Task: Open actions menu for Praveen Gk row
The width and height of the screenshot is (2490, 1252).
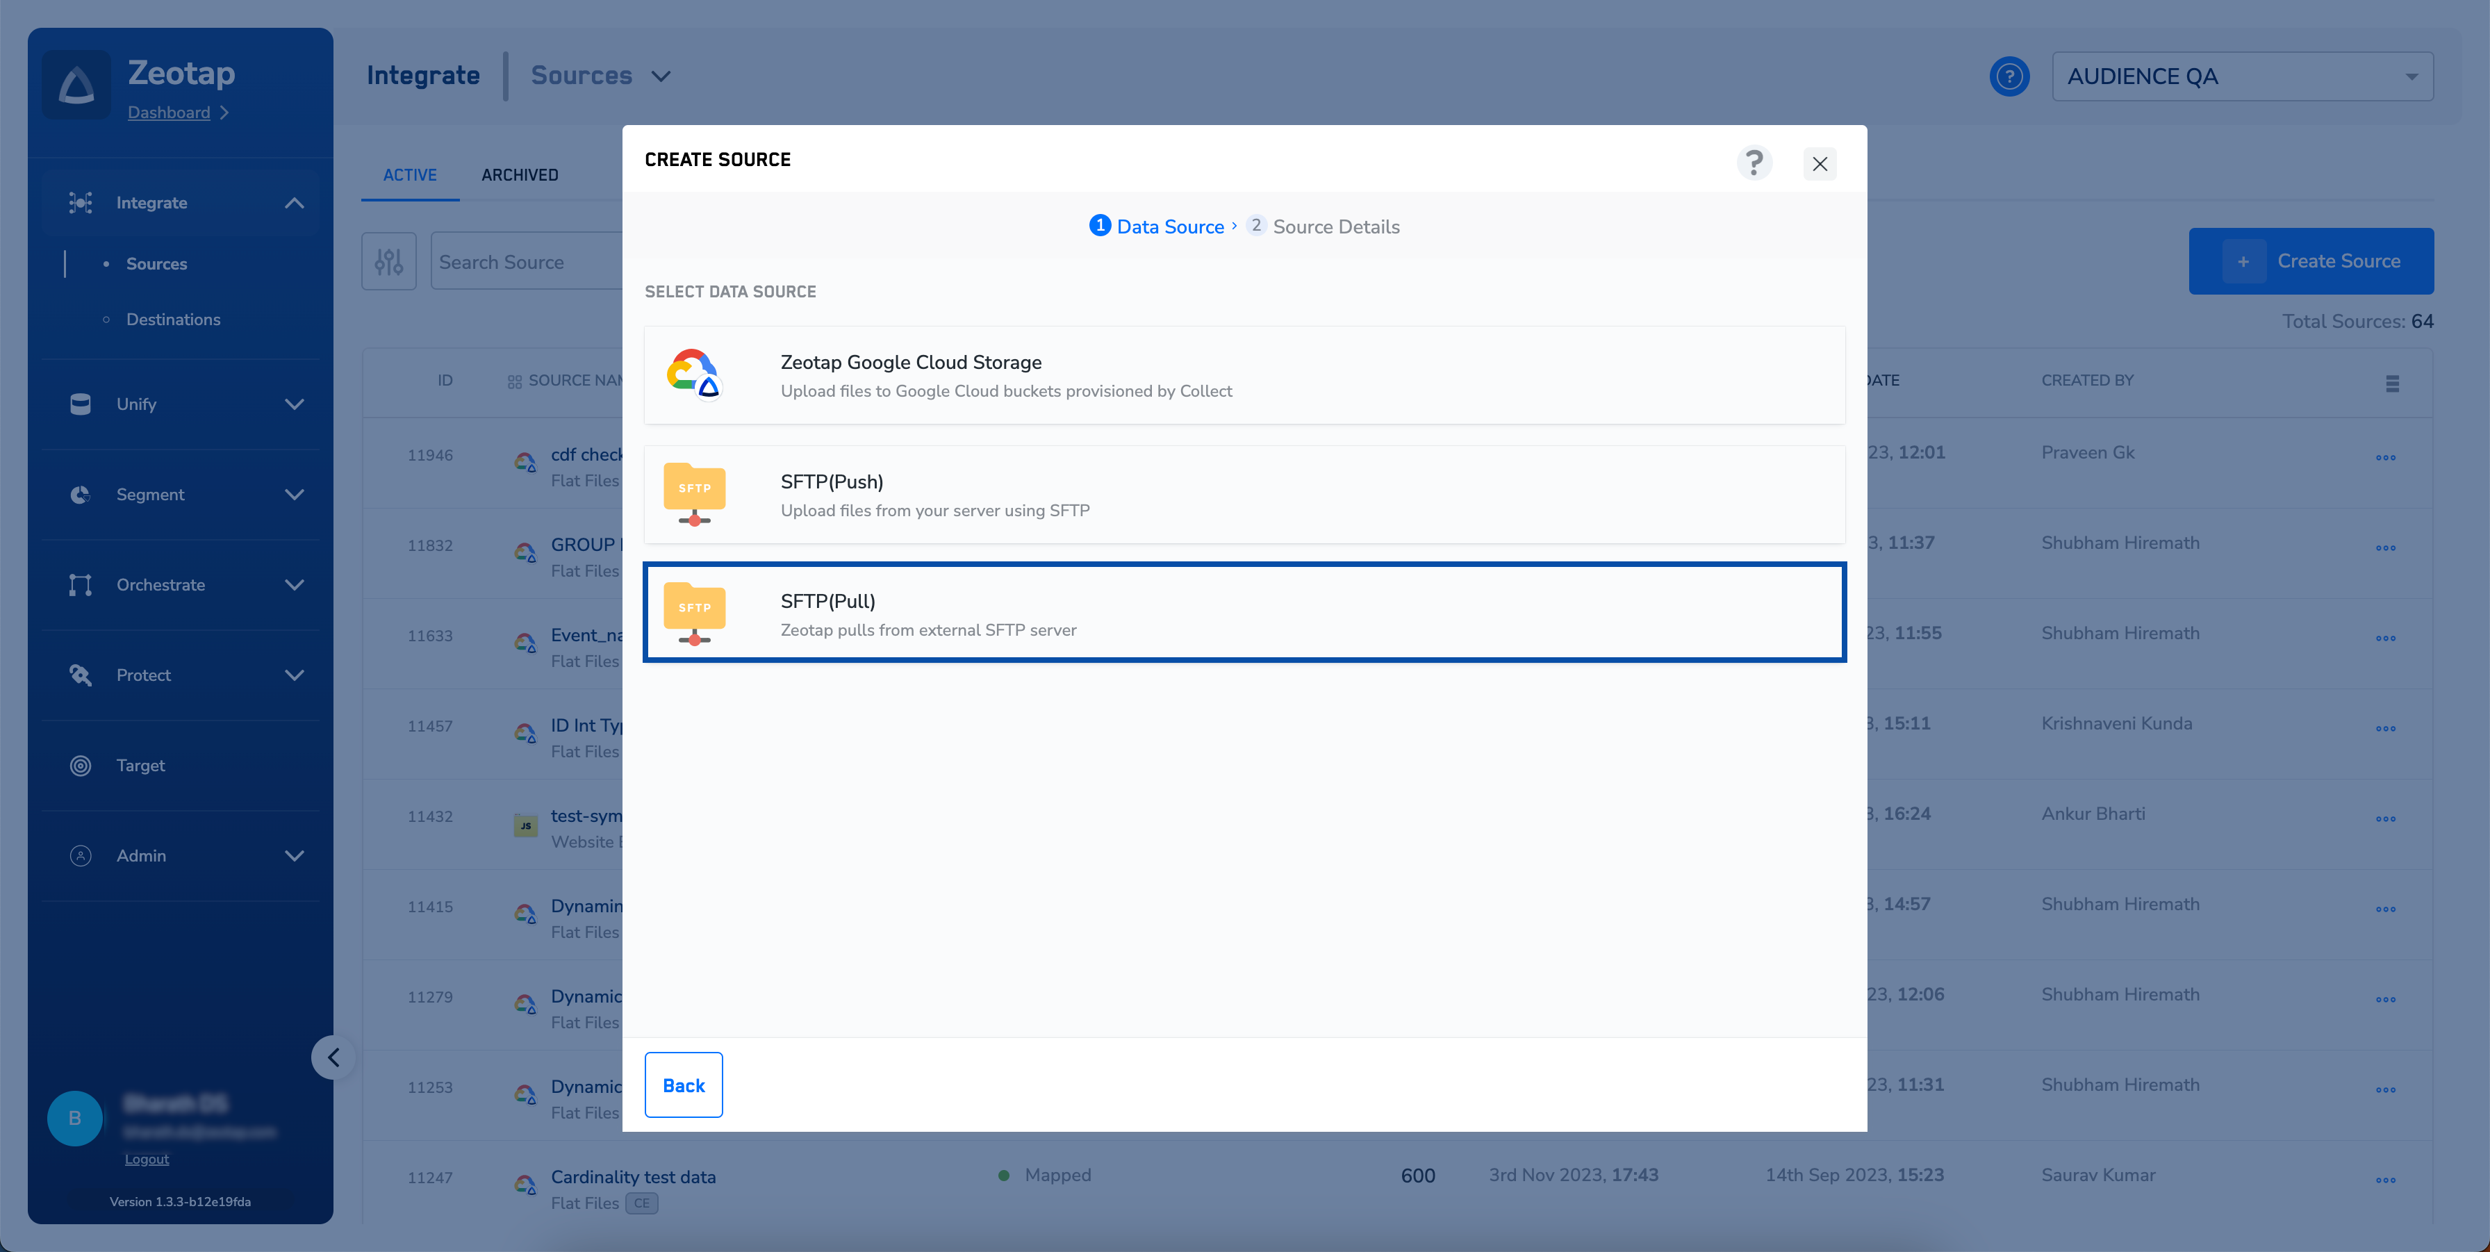Action: pyautogui.click(x=2384, y=457)
